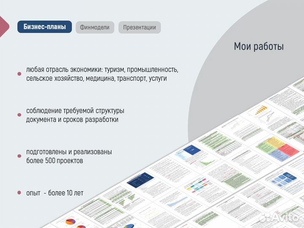The image size is (304, 228).
Task: Click the text соблюдение требуемой структуры
Action: pos(75,111)
